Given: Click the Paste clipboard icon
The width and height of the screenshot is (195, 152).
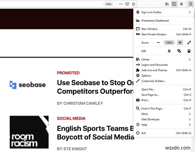Looking at the screenshot, I should coord(189,51).
